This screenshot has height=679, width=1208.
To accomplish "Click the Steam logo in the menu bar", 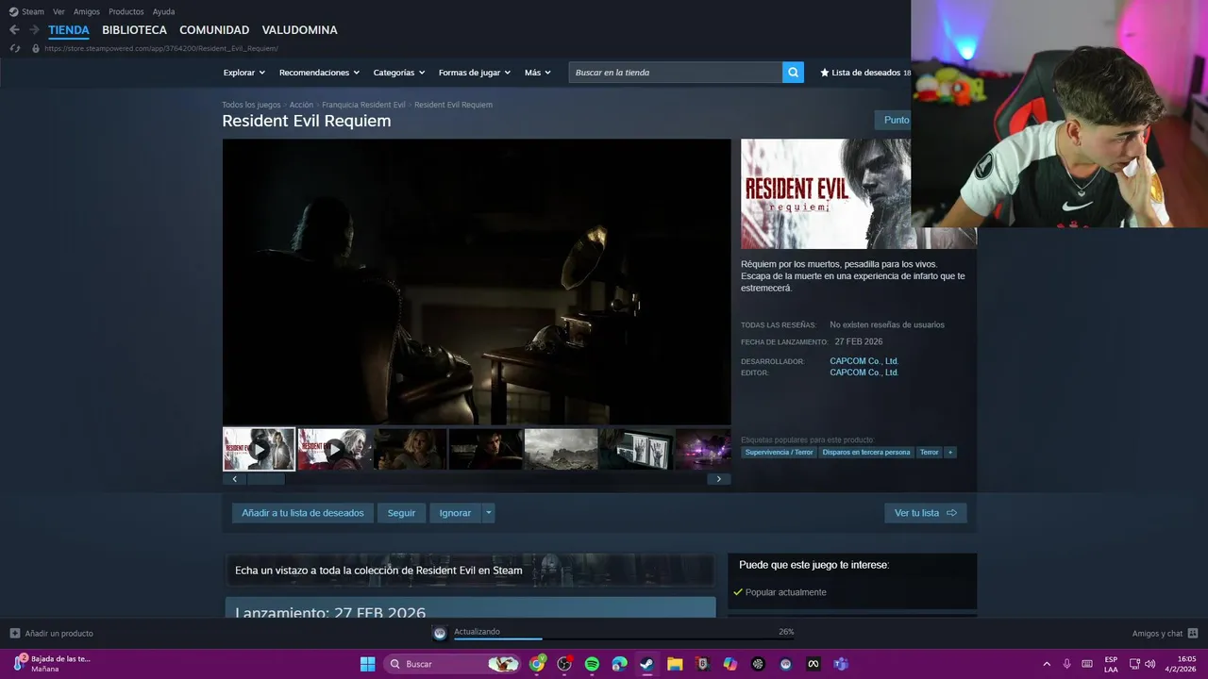I will [13, 11].
